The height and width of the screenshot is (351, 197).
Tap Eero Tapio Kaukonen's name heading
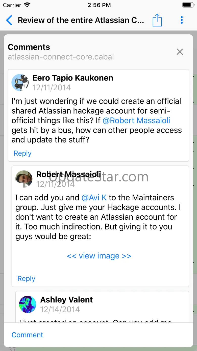(73, 78)
